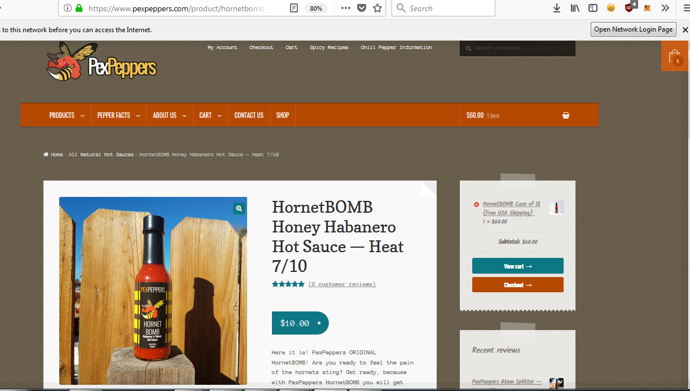Remove HornetBOMB Case of 12 from cart
This screenshot has height=391, width=690.
(476, 204)
